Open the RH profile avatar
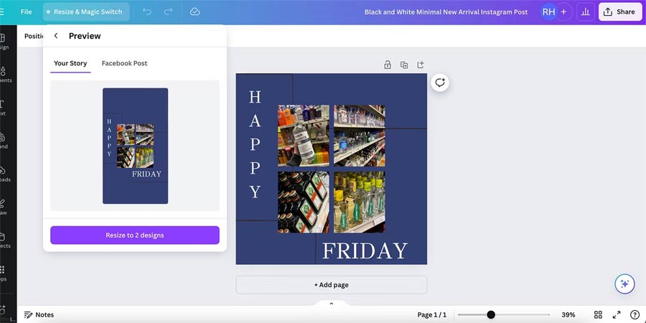The width and height of the screenshot is (646, 323). [x=548, y=12]
